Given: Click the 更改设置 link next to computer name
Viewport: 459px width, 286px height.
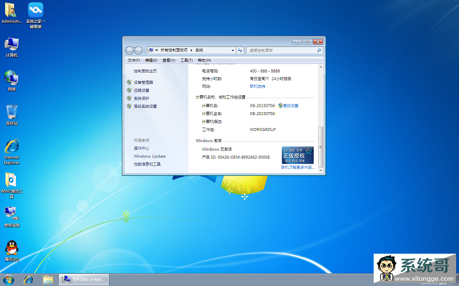Looking at the screenshot, I should tap(291, 106).
